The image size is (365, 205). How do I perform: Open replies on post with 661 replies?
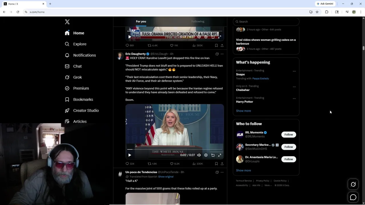tap(130, 45)
